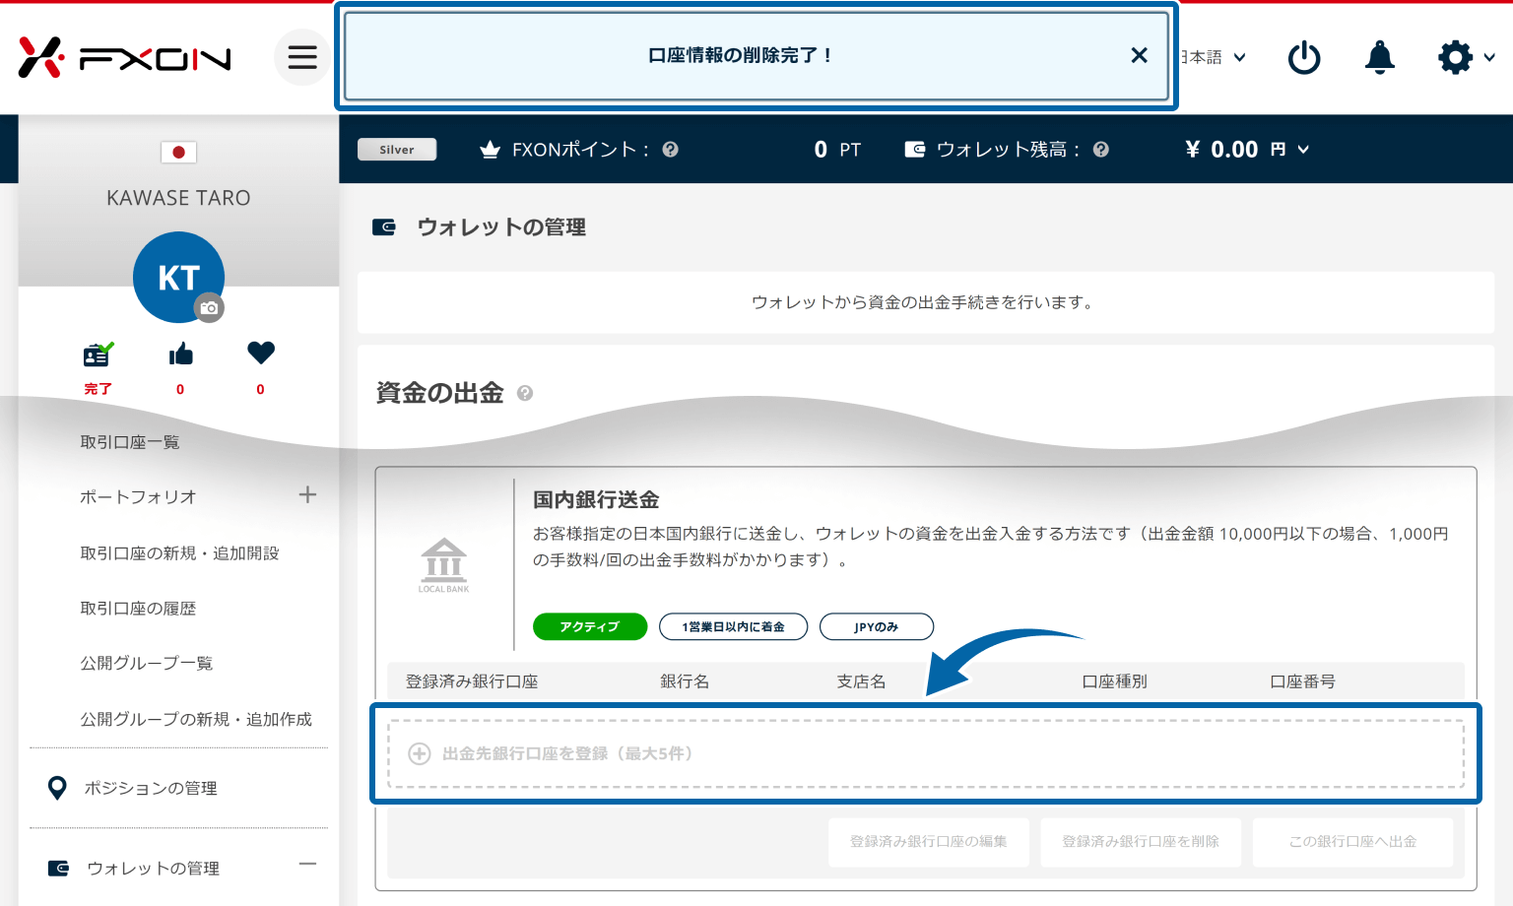This screenshot has width=1513, height=906.
Task: Click the KAWASE TARO name
Action: tap(178, 198)
